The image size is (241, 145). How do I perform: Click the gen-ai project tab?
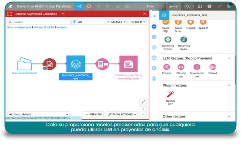click(x=174, y=6)
